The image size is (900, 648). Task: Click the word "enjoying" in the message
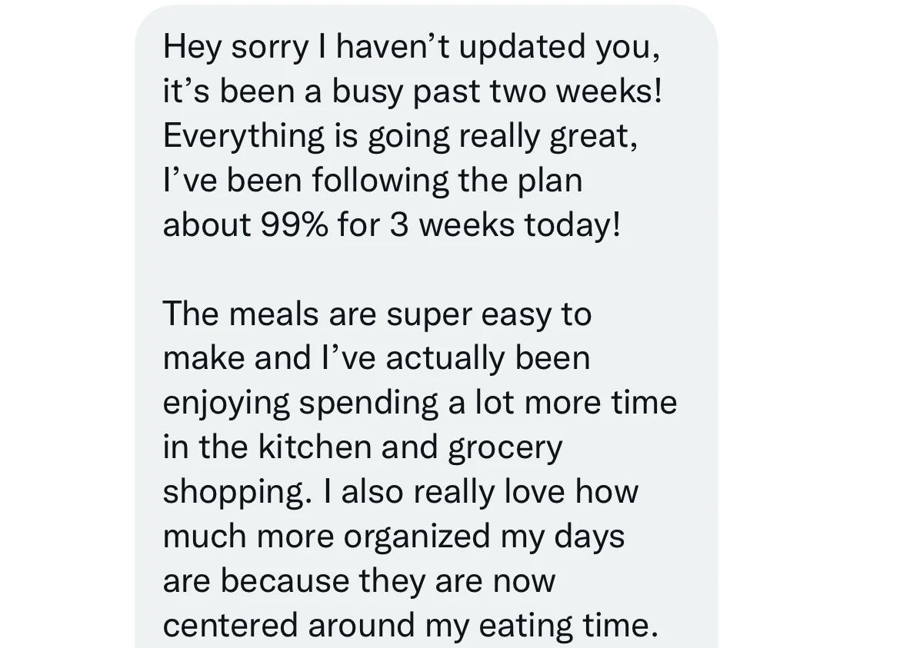coord(226,404)
